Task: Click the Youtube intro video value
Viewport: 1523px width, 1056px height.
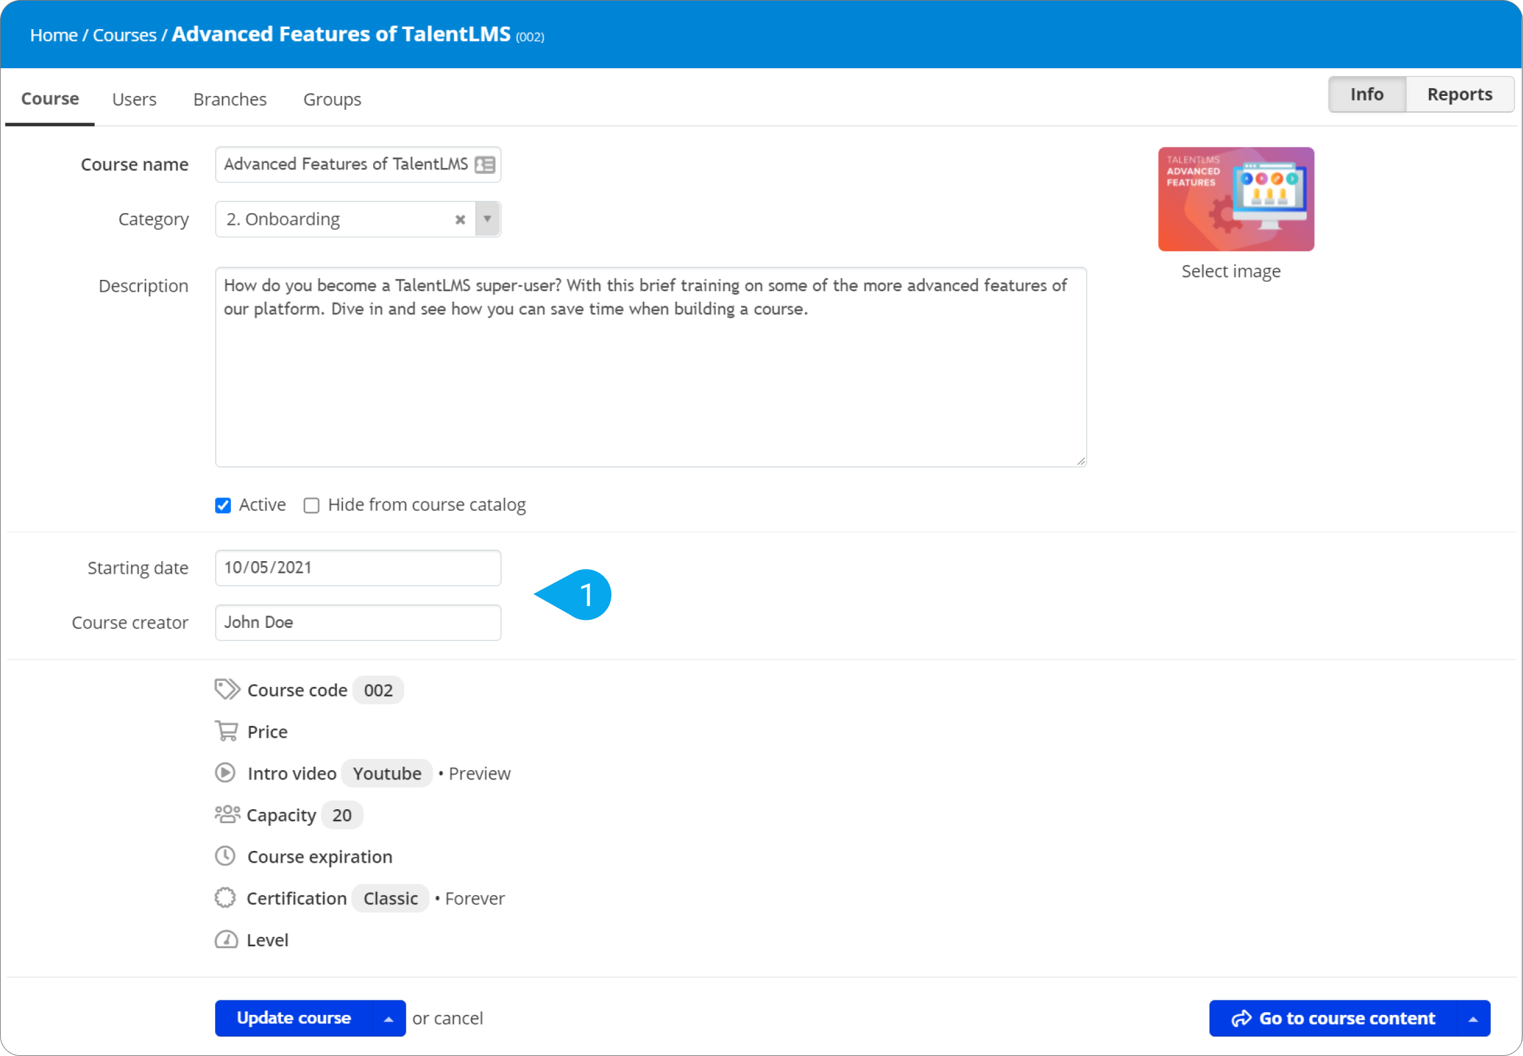Action: [x=387, y=773]
